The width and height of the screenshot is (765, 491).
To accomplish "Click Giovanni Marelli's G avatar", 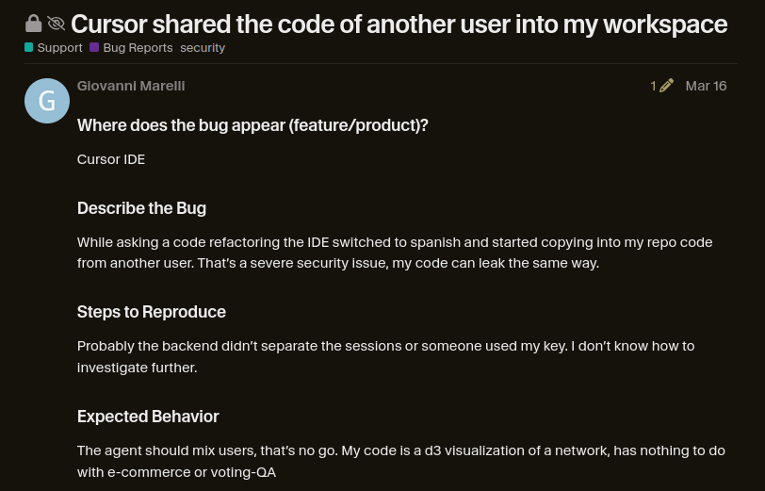I will tap(47, 101).
